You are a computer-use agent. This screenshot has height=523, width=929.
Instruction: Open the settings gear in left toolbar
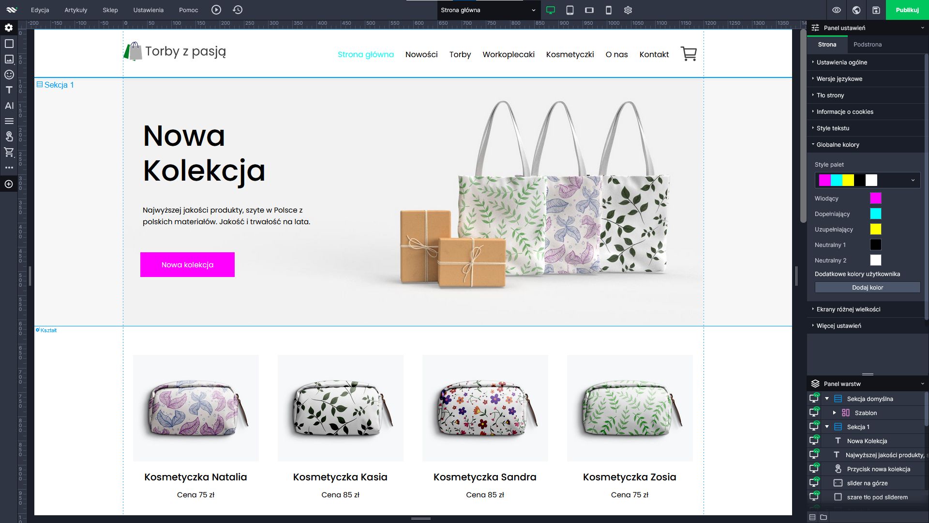(x=9, y=28)
